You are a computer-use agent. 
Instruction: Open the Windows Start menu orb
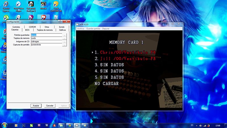point(4,125)
